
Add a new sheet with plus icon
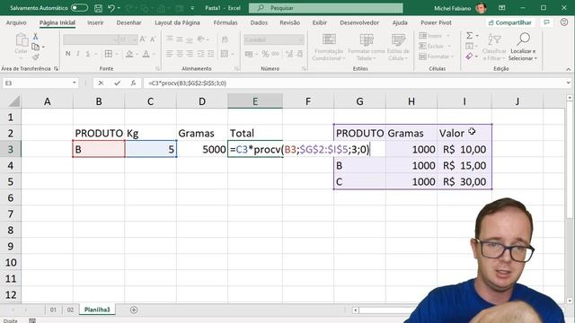point(134,310)
